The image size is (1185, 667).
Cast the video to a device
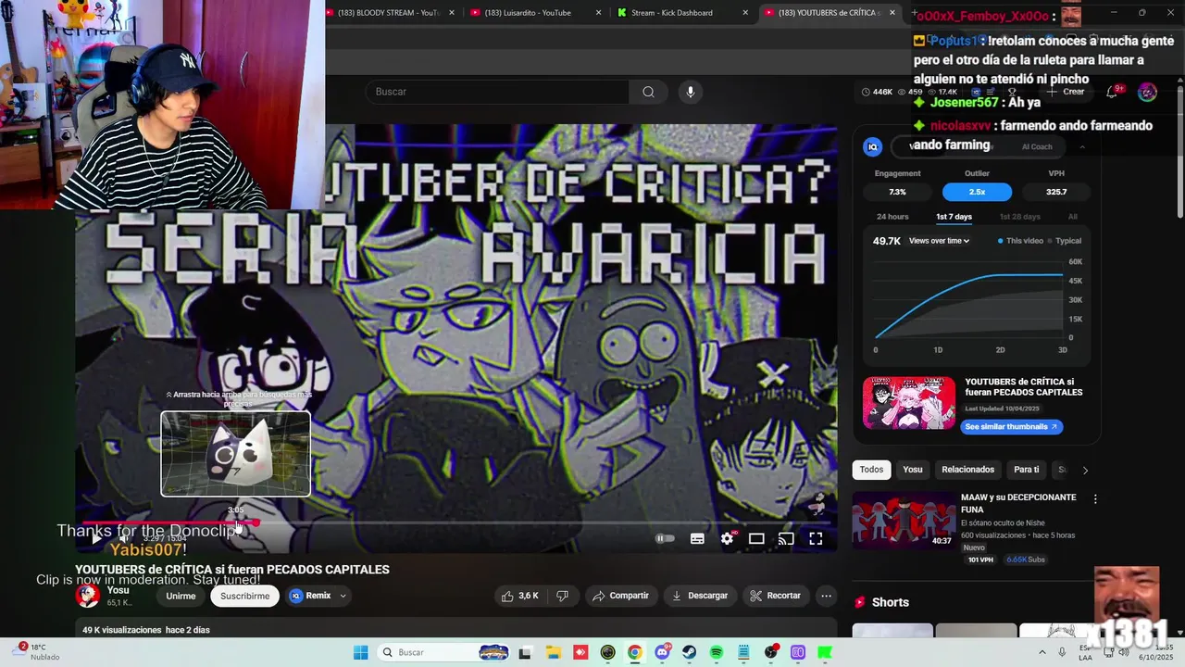click(x=786, y=538)
